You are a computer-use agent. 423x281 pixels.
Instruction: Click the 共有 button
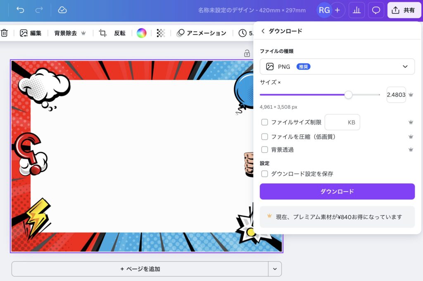point(404,10)
